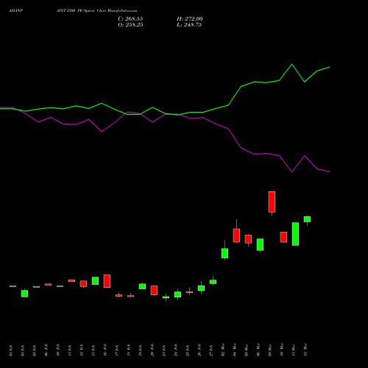Select the green candle for 27 Feb
This screenshot has height=368, width=368.
[x=213, y=282]
